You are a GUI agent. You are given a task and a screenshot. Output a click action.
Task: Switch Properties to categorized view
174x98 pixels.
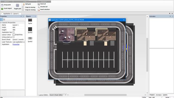click(x=1, y=20)
